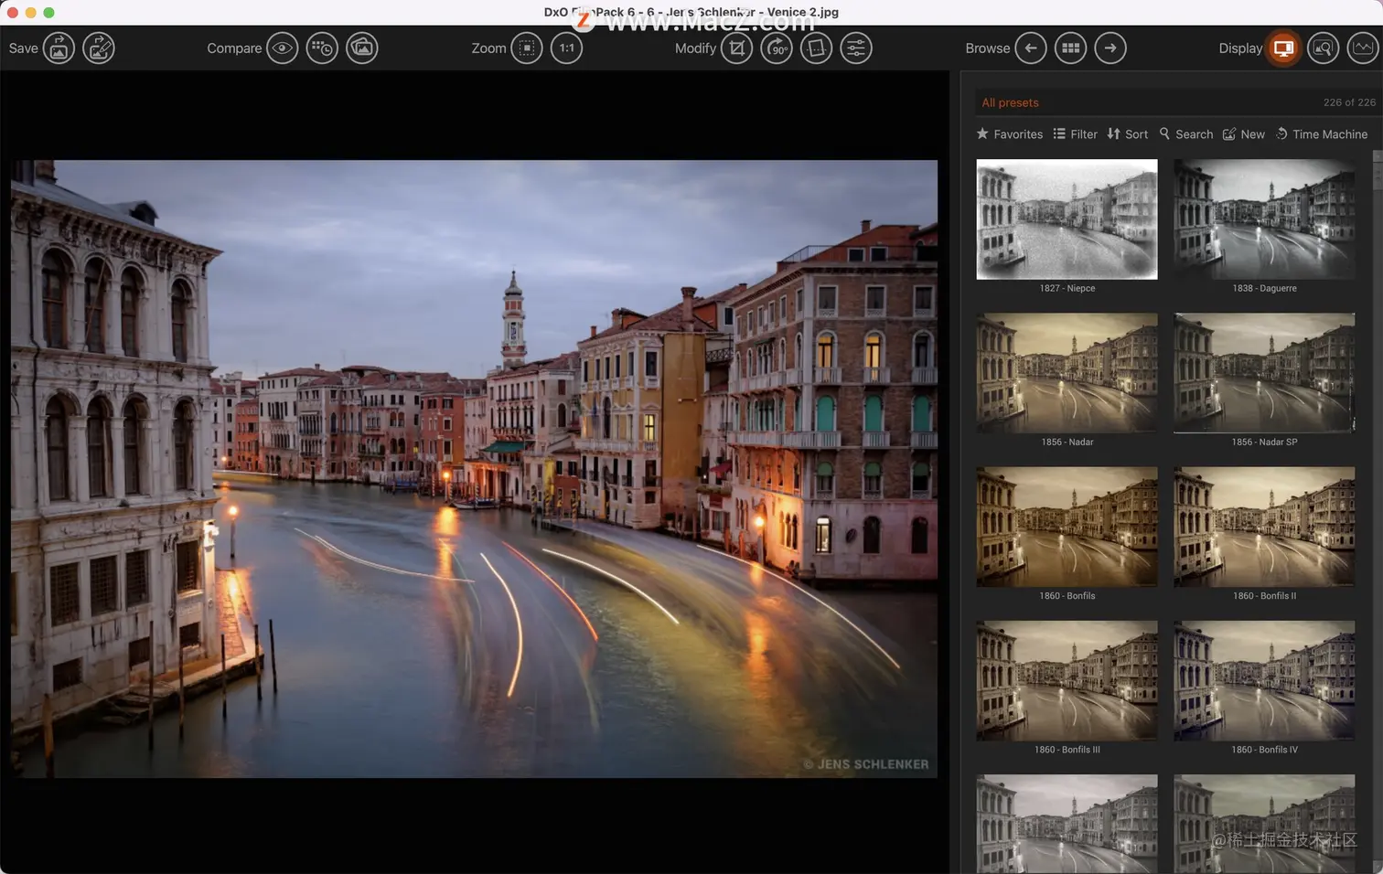Viewport: 1383px width, 874px height.
Task: Click the Compare history grid-and-clock icon
Action: pyautogui.click(x=322, y=48)
